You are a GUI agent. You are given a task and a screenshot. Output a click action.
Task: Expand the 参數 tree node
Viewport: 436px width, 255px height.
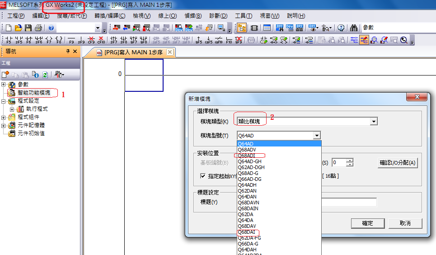(x=4, y=85)
